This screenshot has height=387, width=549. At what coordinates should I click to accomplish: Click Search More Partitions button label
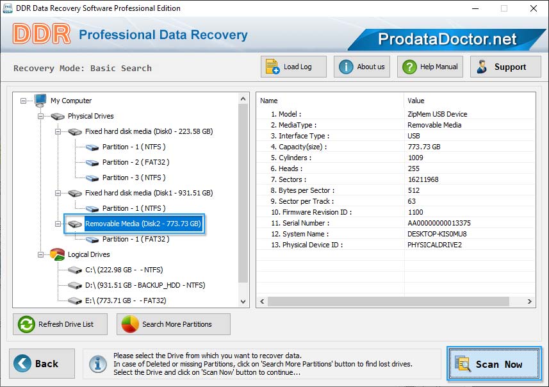177,324
